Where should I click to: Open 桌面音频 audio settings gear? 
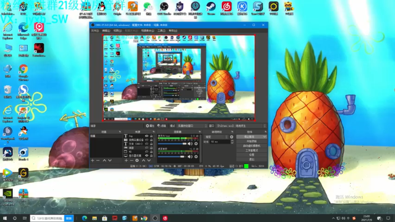(x=196, y=157)
